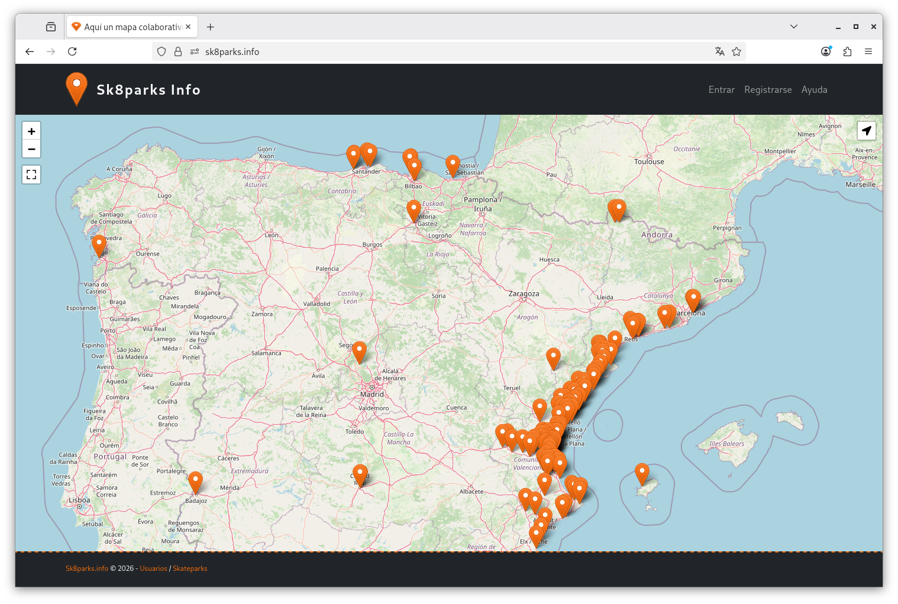The height and width of the screenshot is (604, 898).
Task: Open the Registrarse menu item
Action: tap(767, 90)
